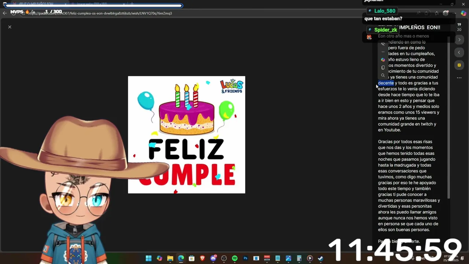Open OBS Studio from the taskbar
Viewport: 469px width, 264px height.
[x=224, y=258]
